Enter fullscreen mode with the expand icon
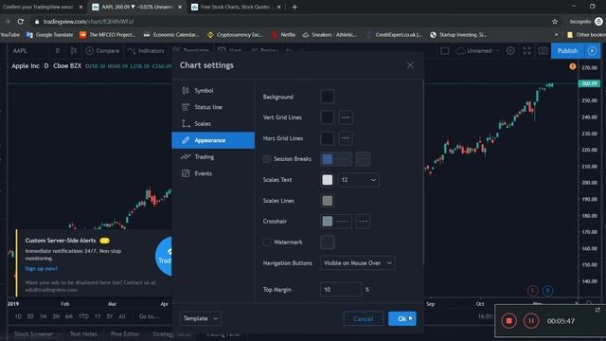Screen dimensions: 606x341 tap(526, 50)
